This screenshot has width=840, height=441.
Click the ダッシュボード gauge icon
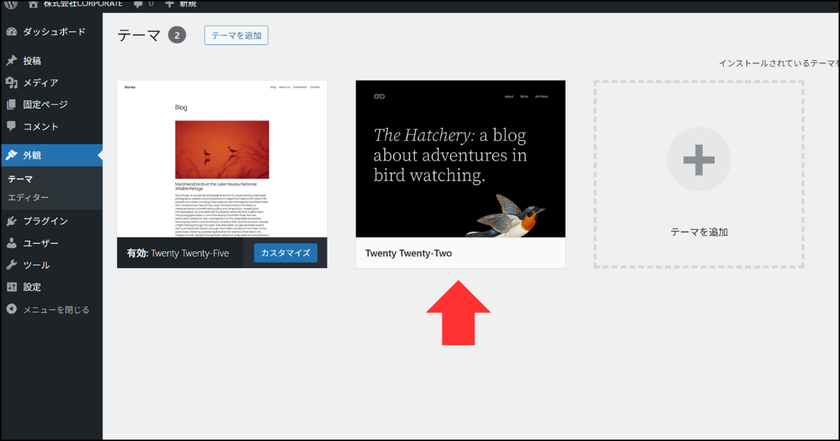click(12, 31)
